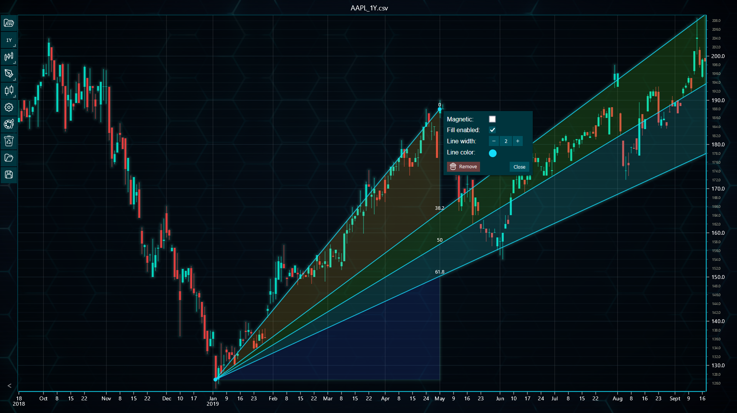Increase line width with the plus button
The width and height of the screenshot is (737, 413).
pos(518,141)
